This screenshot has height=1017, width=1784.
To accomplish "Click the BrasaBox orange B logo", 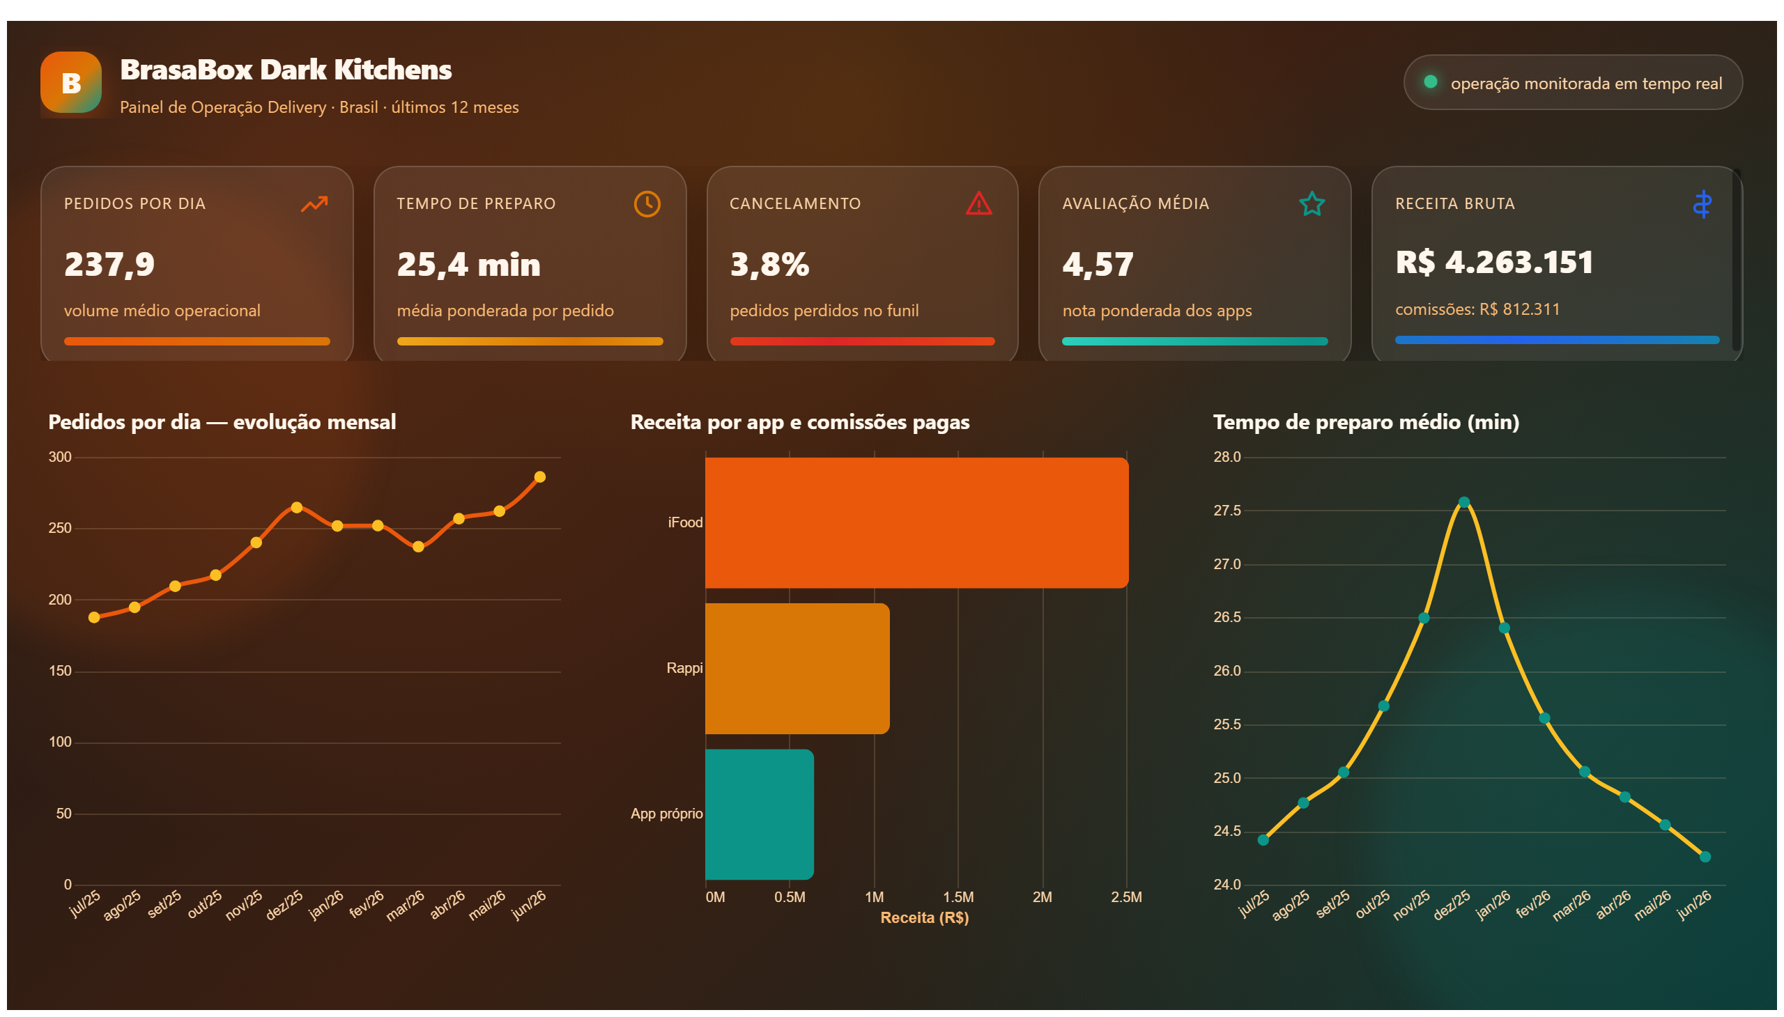I will (x=70, y=82).
